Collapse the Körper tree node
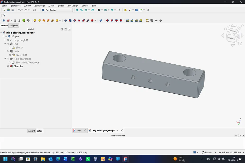 point(3,36)
